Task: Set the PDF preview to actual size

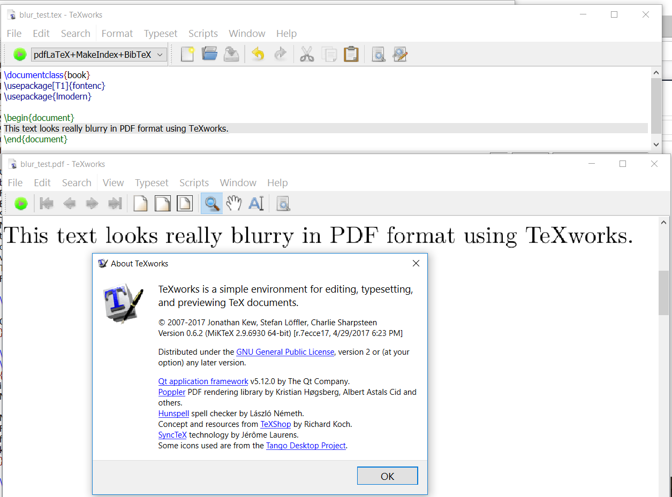Action: click(140, 203)
